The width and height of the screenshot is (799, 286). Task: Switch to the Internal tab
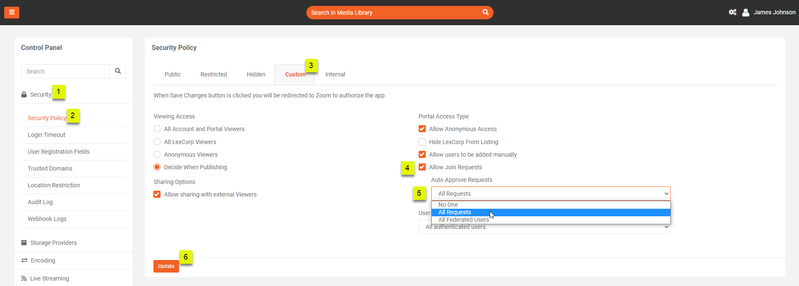[x=335, y=74]
